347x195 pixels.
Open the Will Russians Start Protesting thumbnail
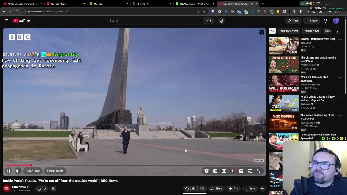pos(284,84)
